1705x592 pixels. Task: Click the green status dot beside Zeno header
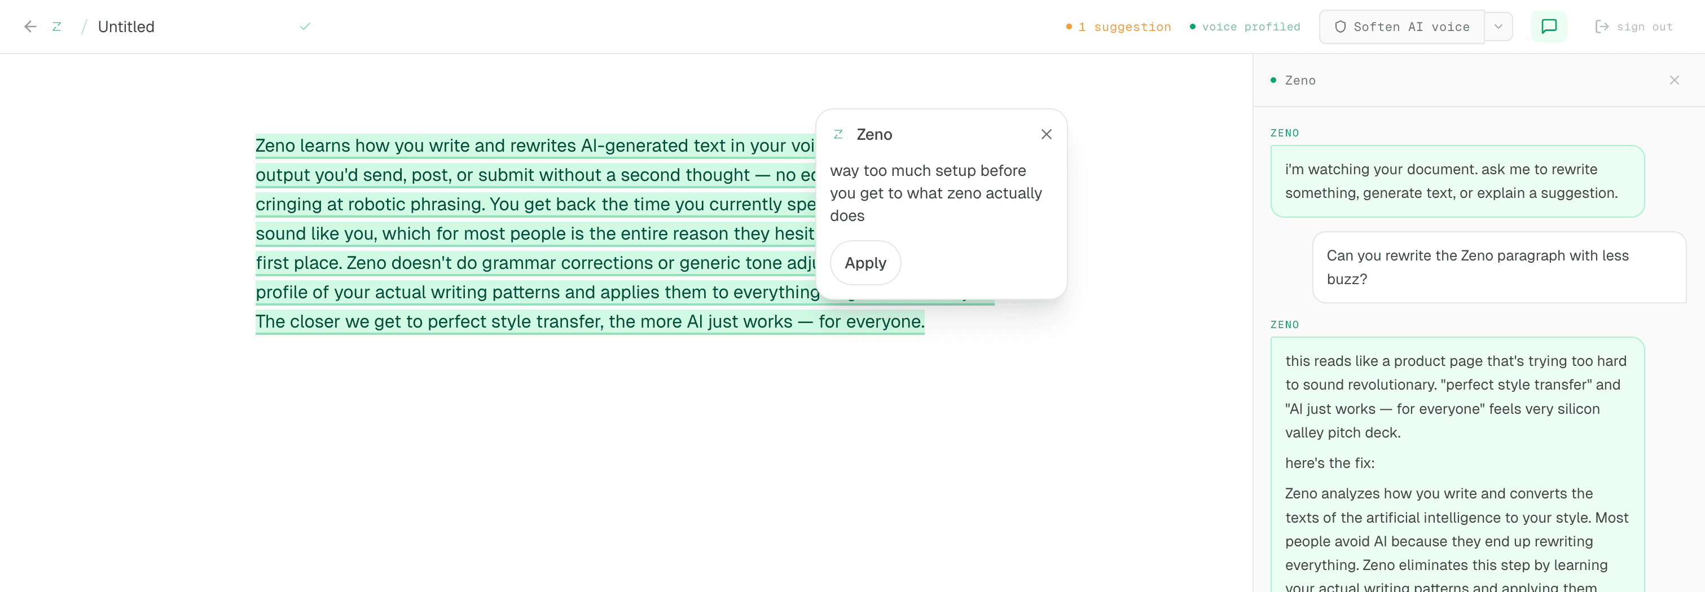tap(1273, 79)
